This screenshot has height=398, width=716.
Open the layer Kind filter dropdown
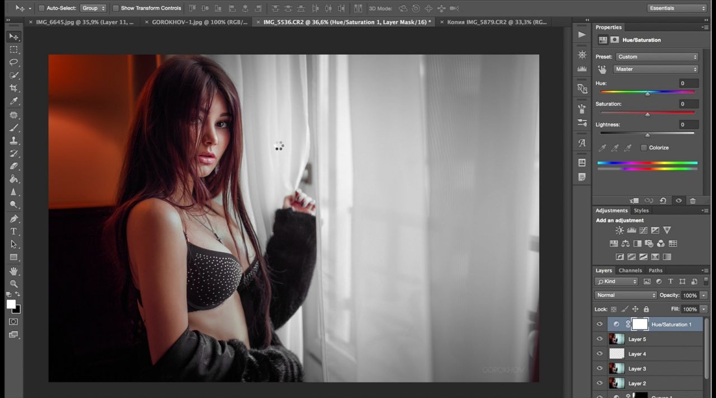(616, 282)
